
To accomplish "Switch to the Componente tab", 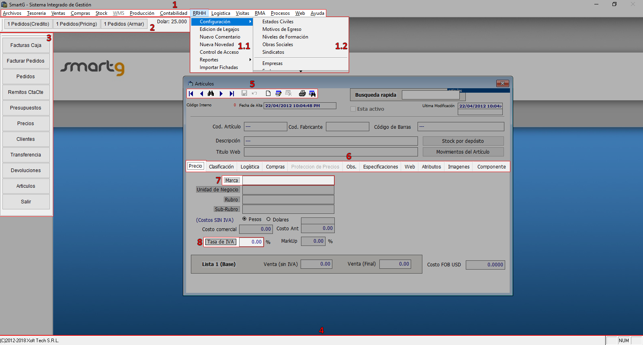I will pyautogui.click(x=491, y=166).
